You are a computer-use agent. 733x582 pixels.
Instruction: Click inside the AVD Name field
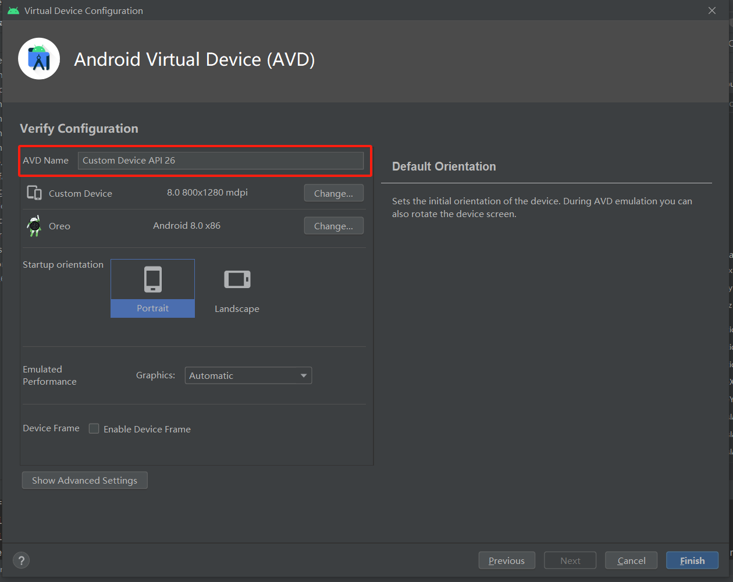(x=220, y=161)
